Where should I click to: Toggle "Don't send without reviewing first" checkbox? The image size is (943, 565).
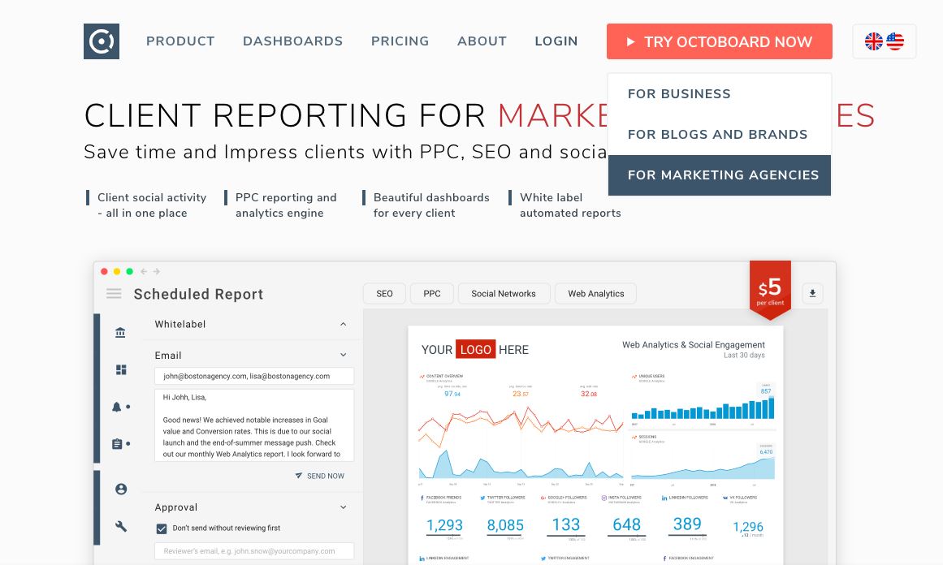point(161,528)
